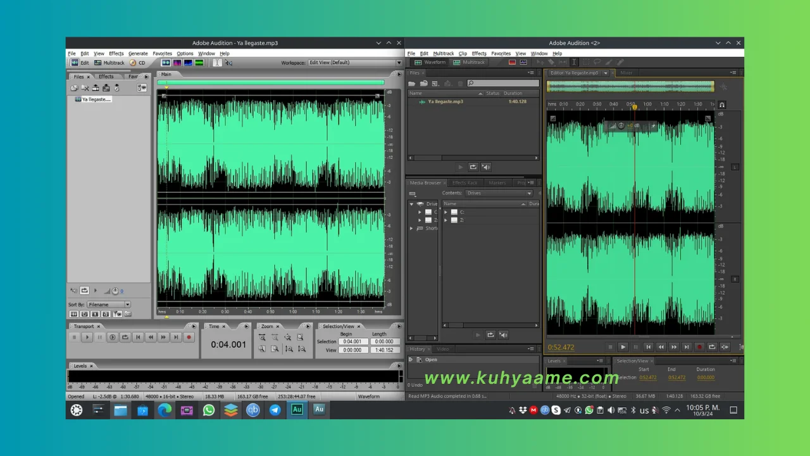Toggle spectral frequency display in right window toolbar
This screenshot has width=810, height=456.
click(x=513, y=62)
